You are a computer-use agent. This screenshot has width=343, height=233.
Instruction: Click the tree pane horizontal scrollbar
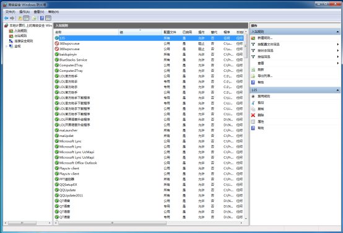[x=22, y=223]
